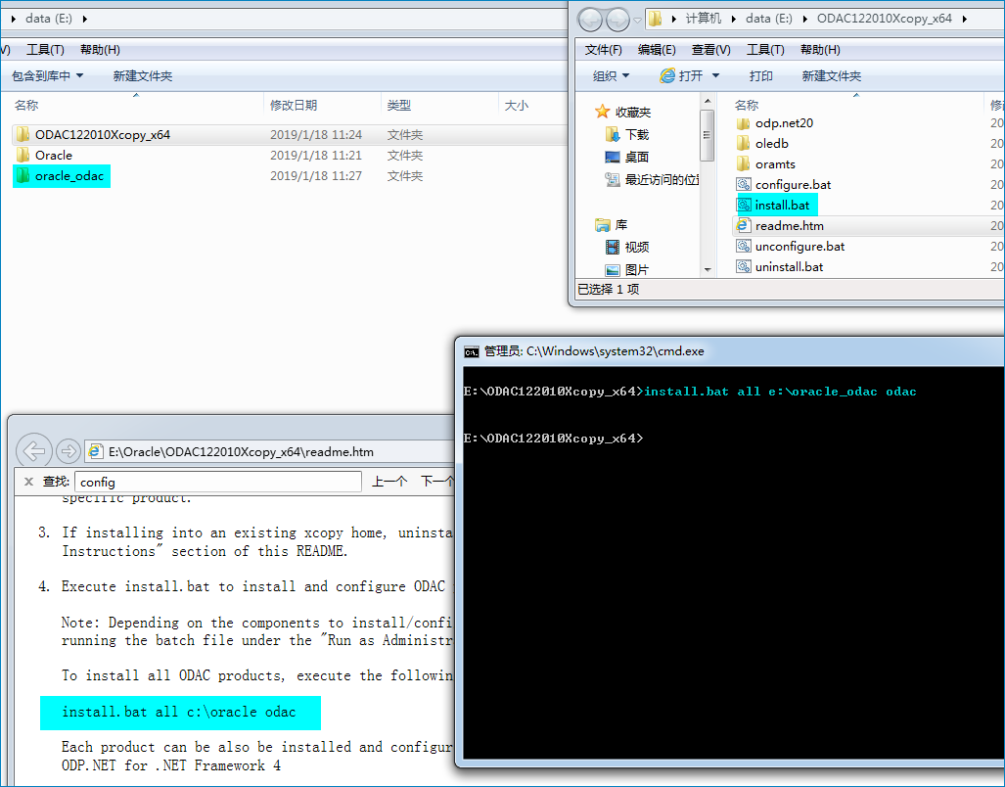Image resolution: width=1005 pixels, height=787 pixels.
Task: Click the forward arrow in the readme browser window
Action: tap(68, 451)
